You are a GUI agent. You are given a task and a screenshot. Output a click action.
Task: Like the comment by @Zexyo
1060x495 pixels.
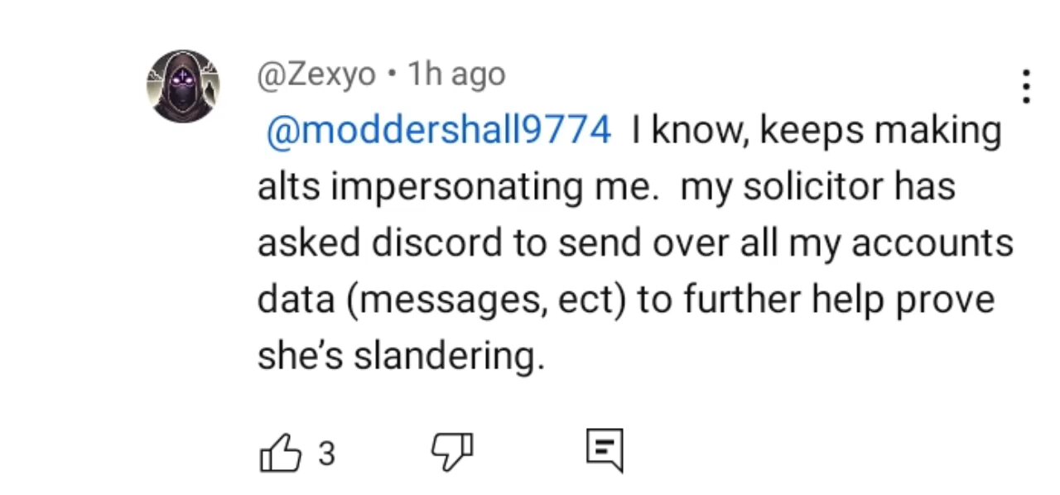[280, 452]
